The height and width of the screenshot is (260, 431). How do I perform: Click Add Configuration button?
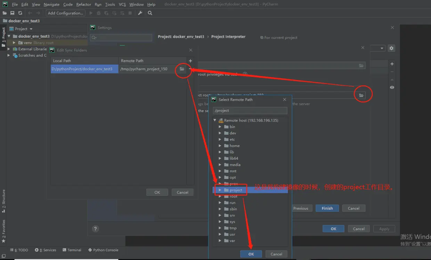(66, 13)
